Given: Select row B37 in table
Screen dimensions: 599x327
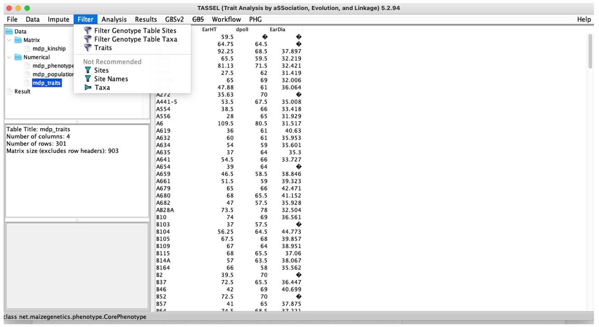Looking at the screenshot, I should 229,282.
